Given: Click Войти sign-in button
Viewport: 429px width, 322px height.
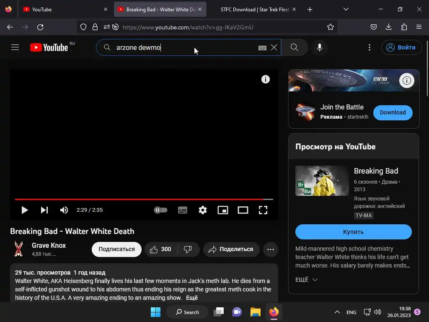Looking at the screenshot, I should click(x=401, y=47).
